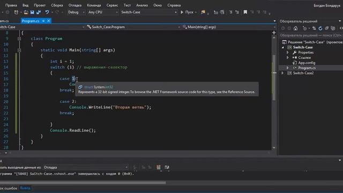Pin the Program.cs tab

pos(43,21)
